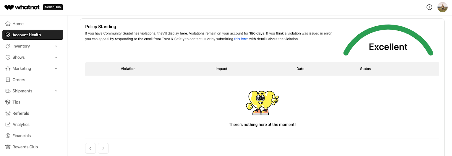Open the profile avatar menu
Image resolution: width=452 pixels, height=156 pixels.
click(x=442, y=7)
